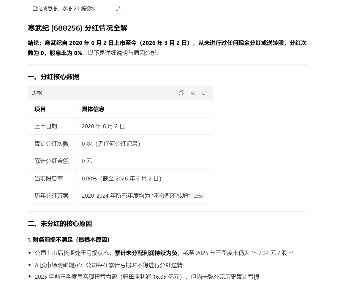351x284 pixels.
Task: Click the 0 元 table cell
Action: [x=87, y=161]
